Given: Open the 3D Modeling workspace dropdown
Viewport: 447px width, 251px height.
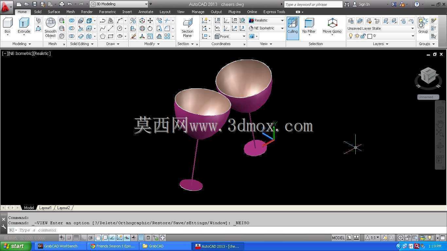Looking at the screenshot, I should [x=119, y=4].
